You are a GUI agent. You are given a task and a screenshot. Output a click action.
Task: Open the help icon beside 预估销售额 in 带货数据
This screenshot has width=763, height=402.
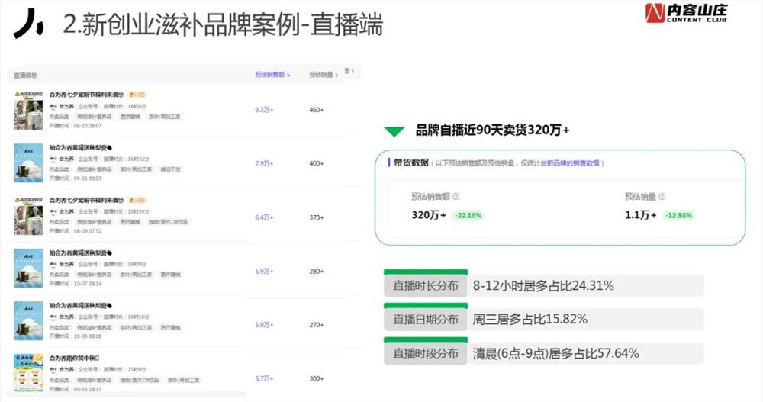pyautogui.click(x=456, y=197)
